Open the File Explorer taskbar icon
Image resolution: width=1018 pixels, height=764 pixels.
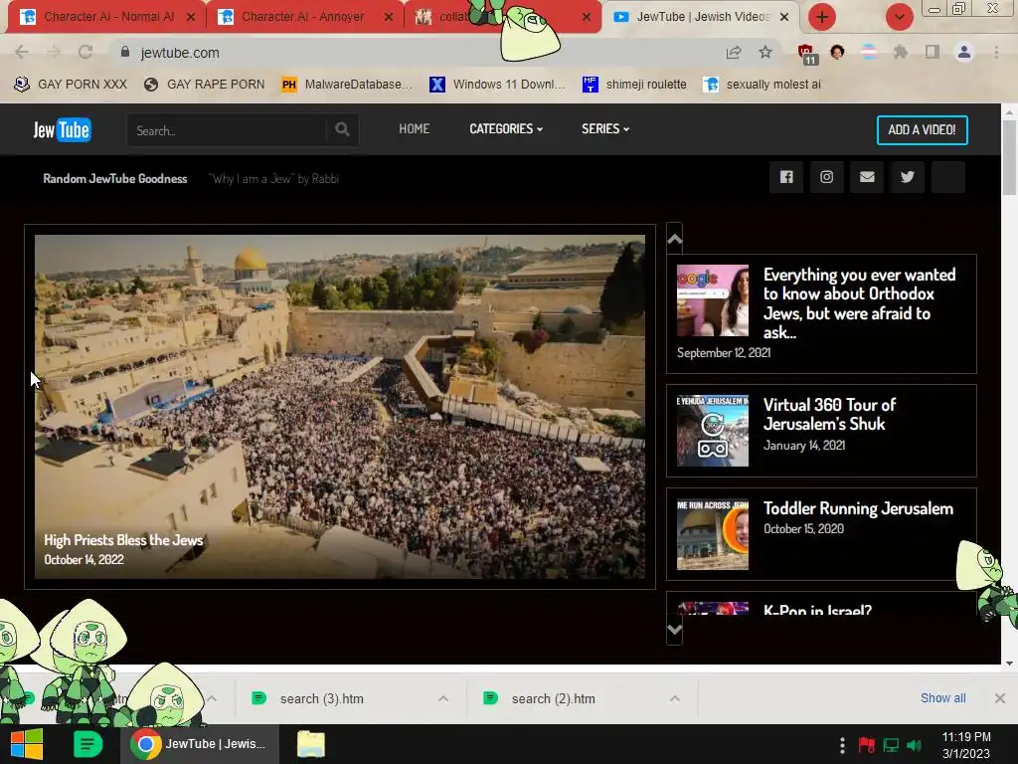coord(311,744)
